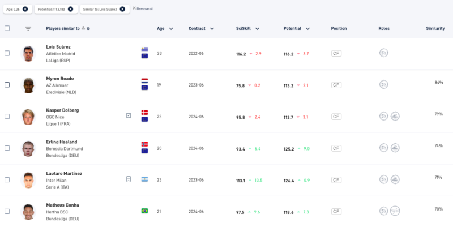Open the table filter lines icon
The image size is (453, 227).
click(28, 29)
